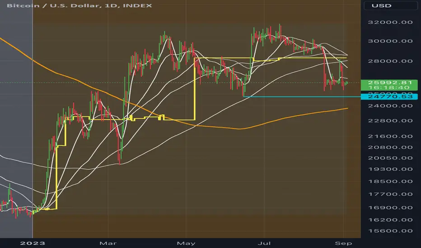
Task: Click the 2023 time axis label
Action: 33,243
